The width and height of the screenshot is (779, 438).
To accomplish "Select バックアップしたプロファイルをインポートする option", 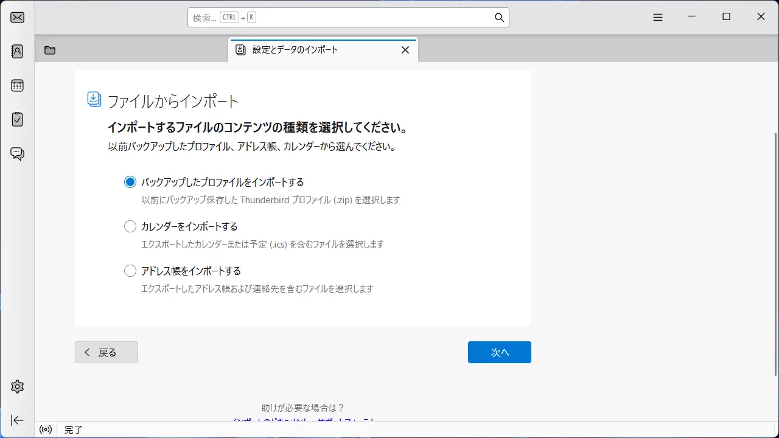I will [130, 182].
